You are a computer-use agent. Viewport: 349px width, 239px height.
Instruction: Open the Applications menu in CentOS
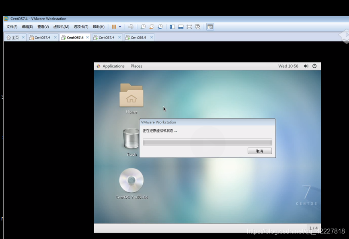113,66
